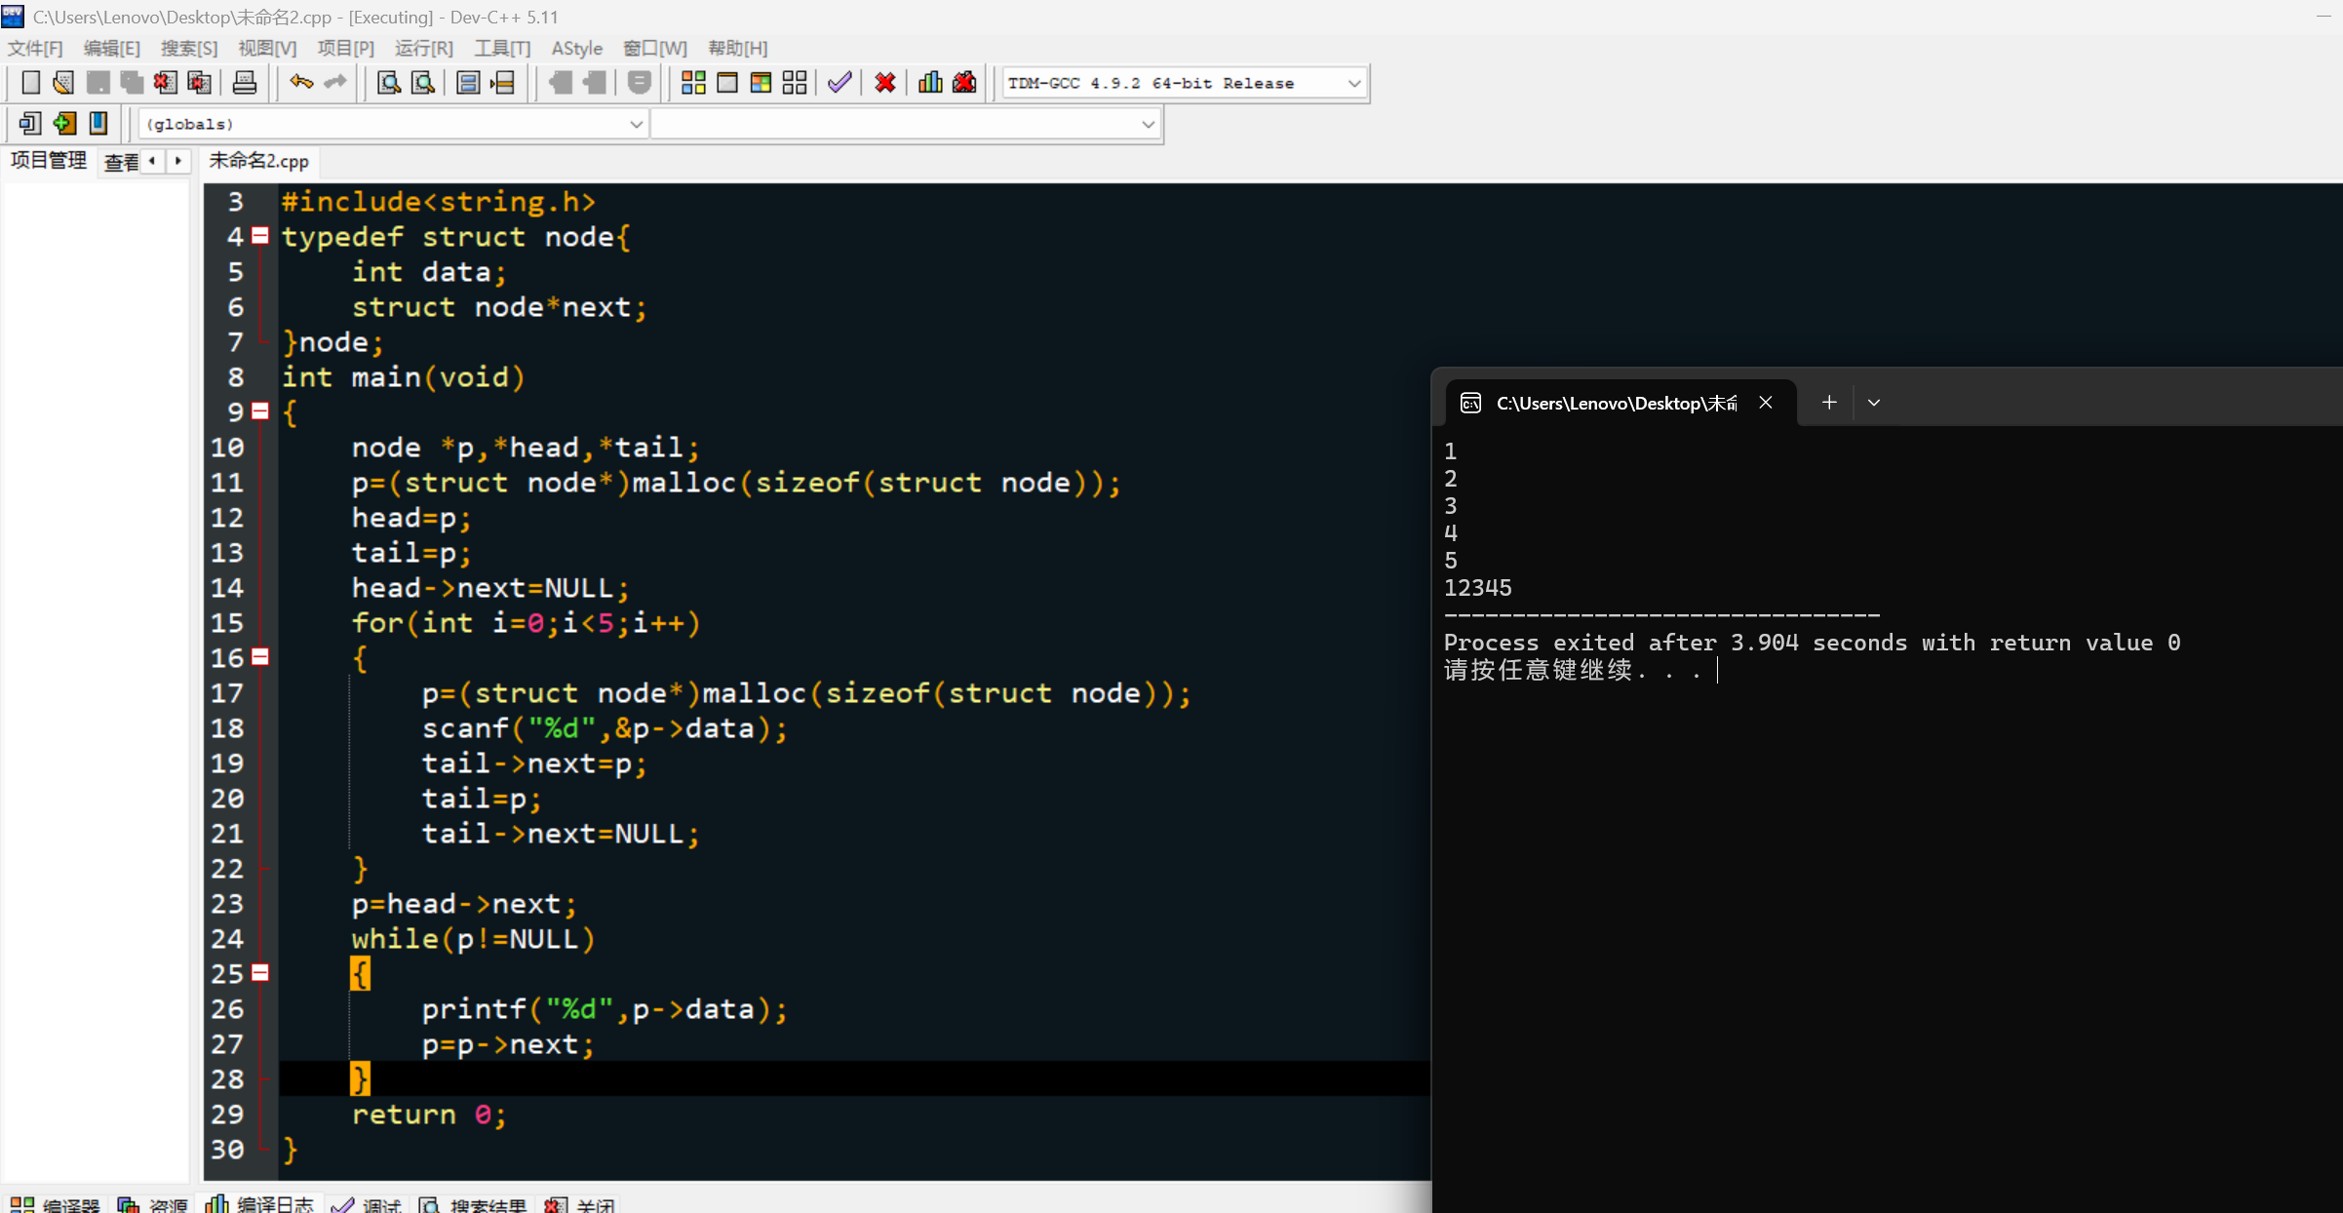Click the profile analysis bar chart icon
This screenshot has height=1213, width=2343.
[x=930, y=83]
